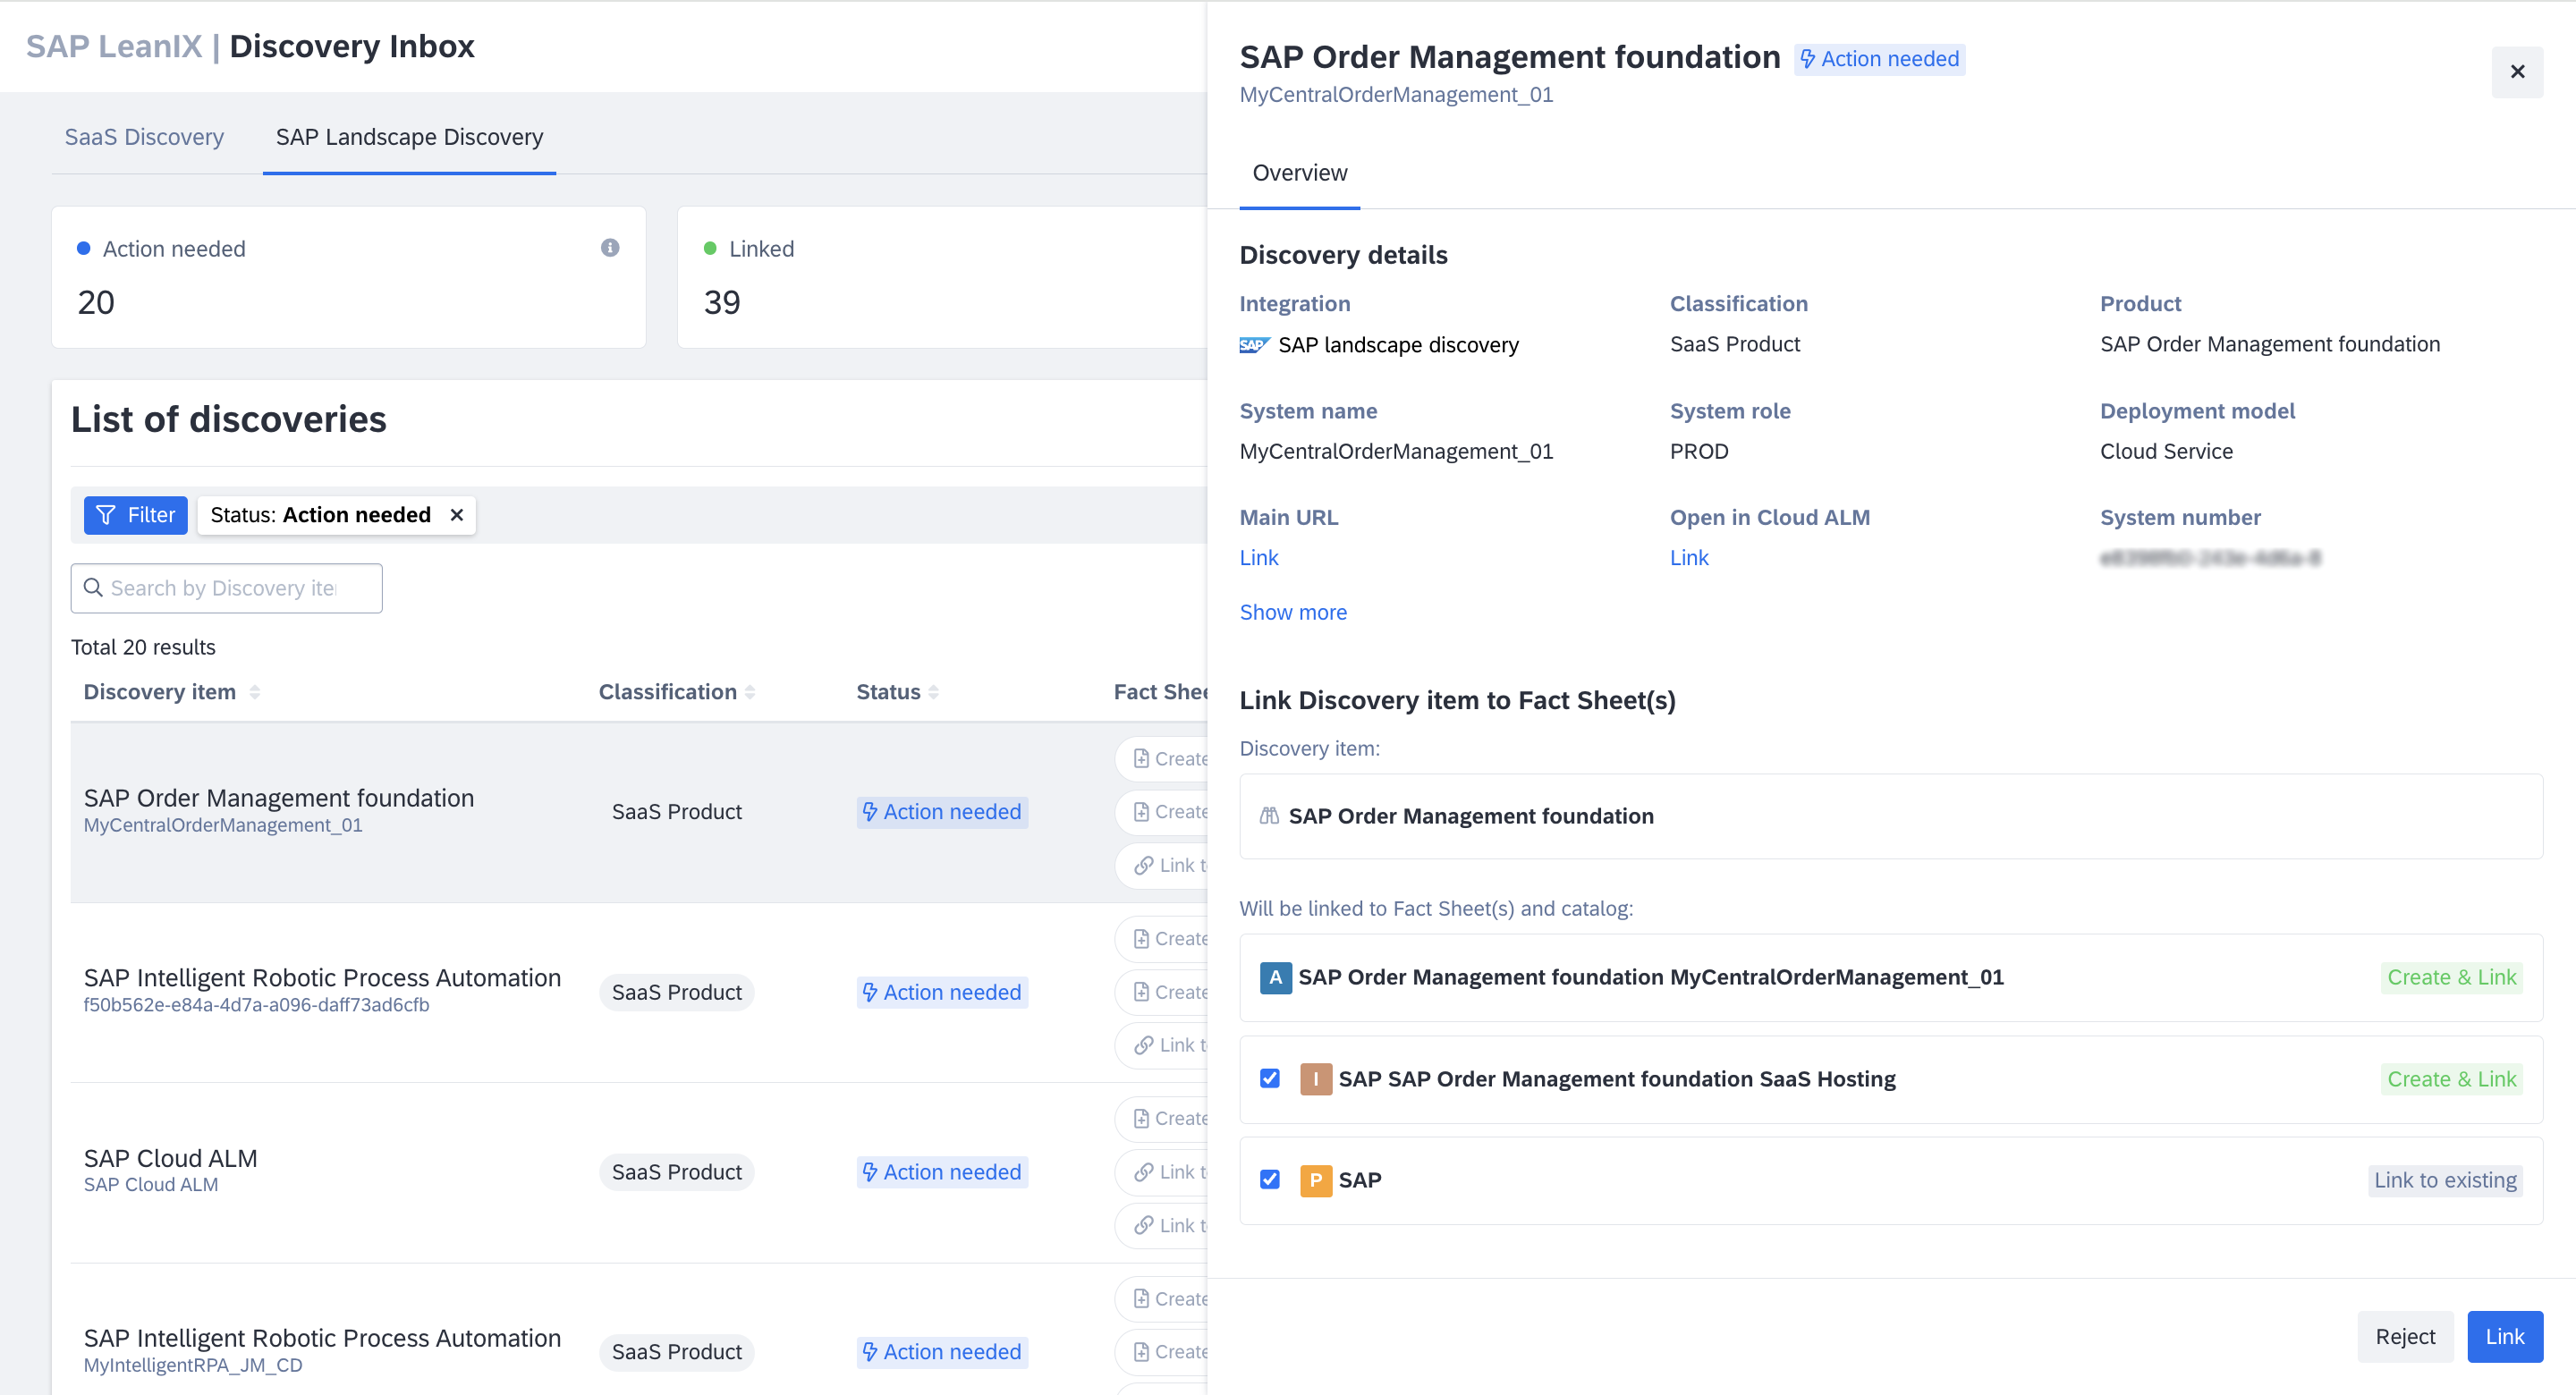Switch to the SaaS Discovery tab
The width and height of the screenshot is (2576, 1395).
[x=144, y=137]
